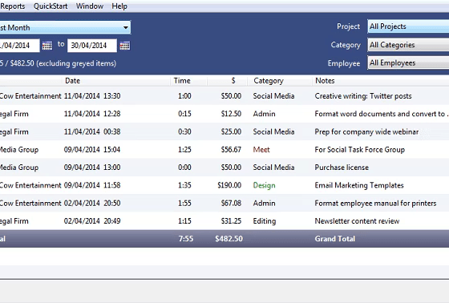
Task: Click the 1:15 time cell
Action: click(x=184, y=221)
